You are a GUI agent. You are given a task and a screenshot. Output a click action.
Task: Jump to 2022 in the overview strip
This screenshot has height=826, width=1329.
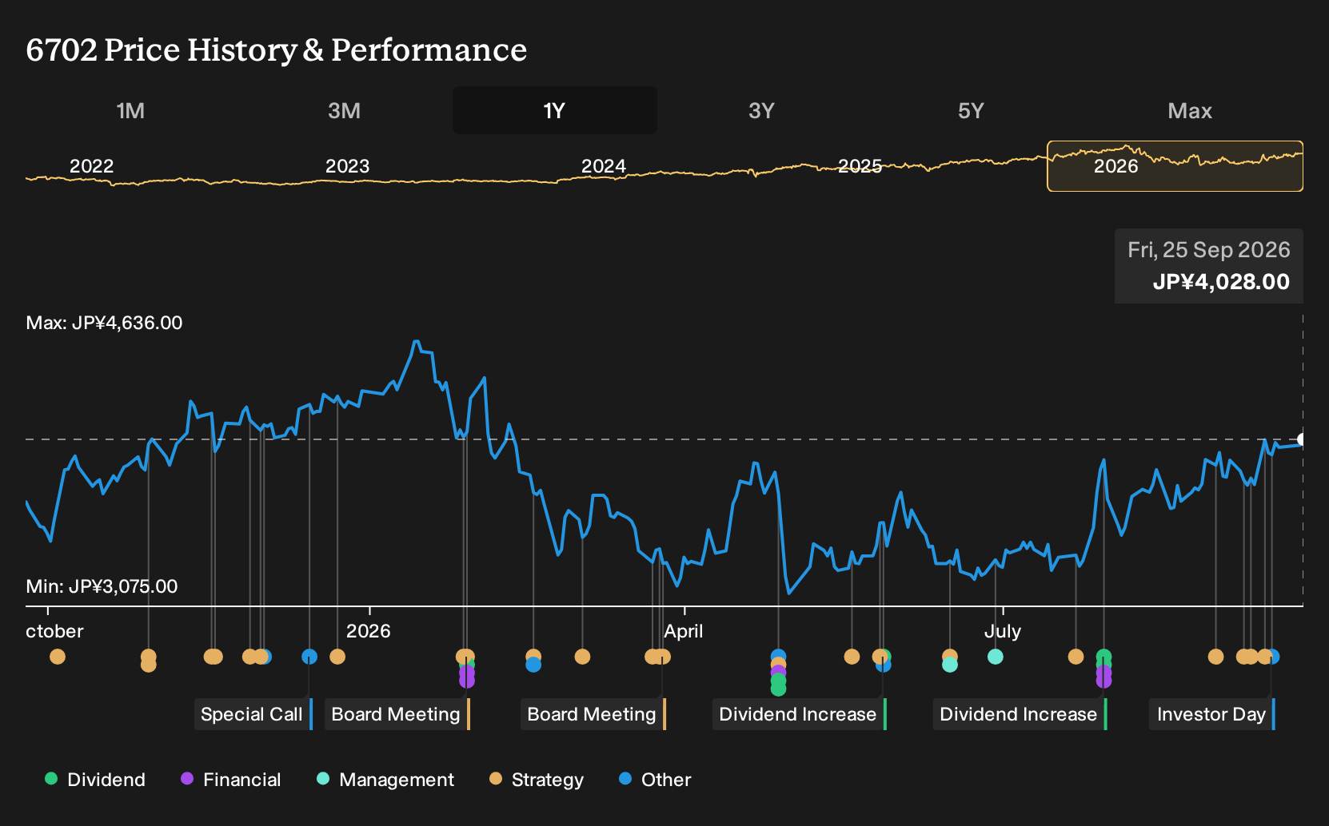click(91, 166)
